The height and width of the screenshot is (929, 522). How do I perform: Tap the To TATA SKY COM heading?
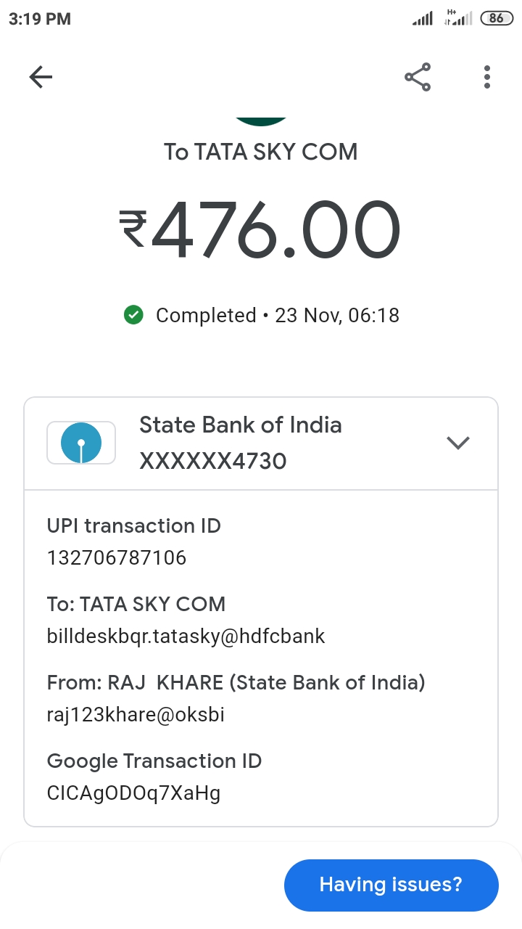click(x=260, y=152)
